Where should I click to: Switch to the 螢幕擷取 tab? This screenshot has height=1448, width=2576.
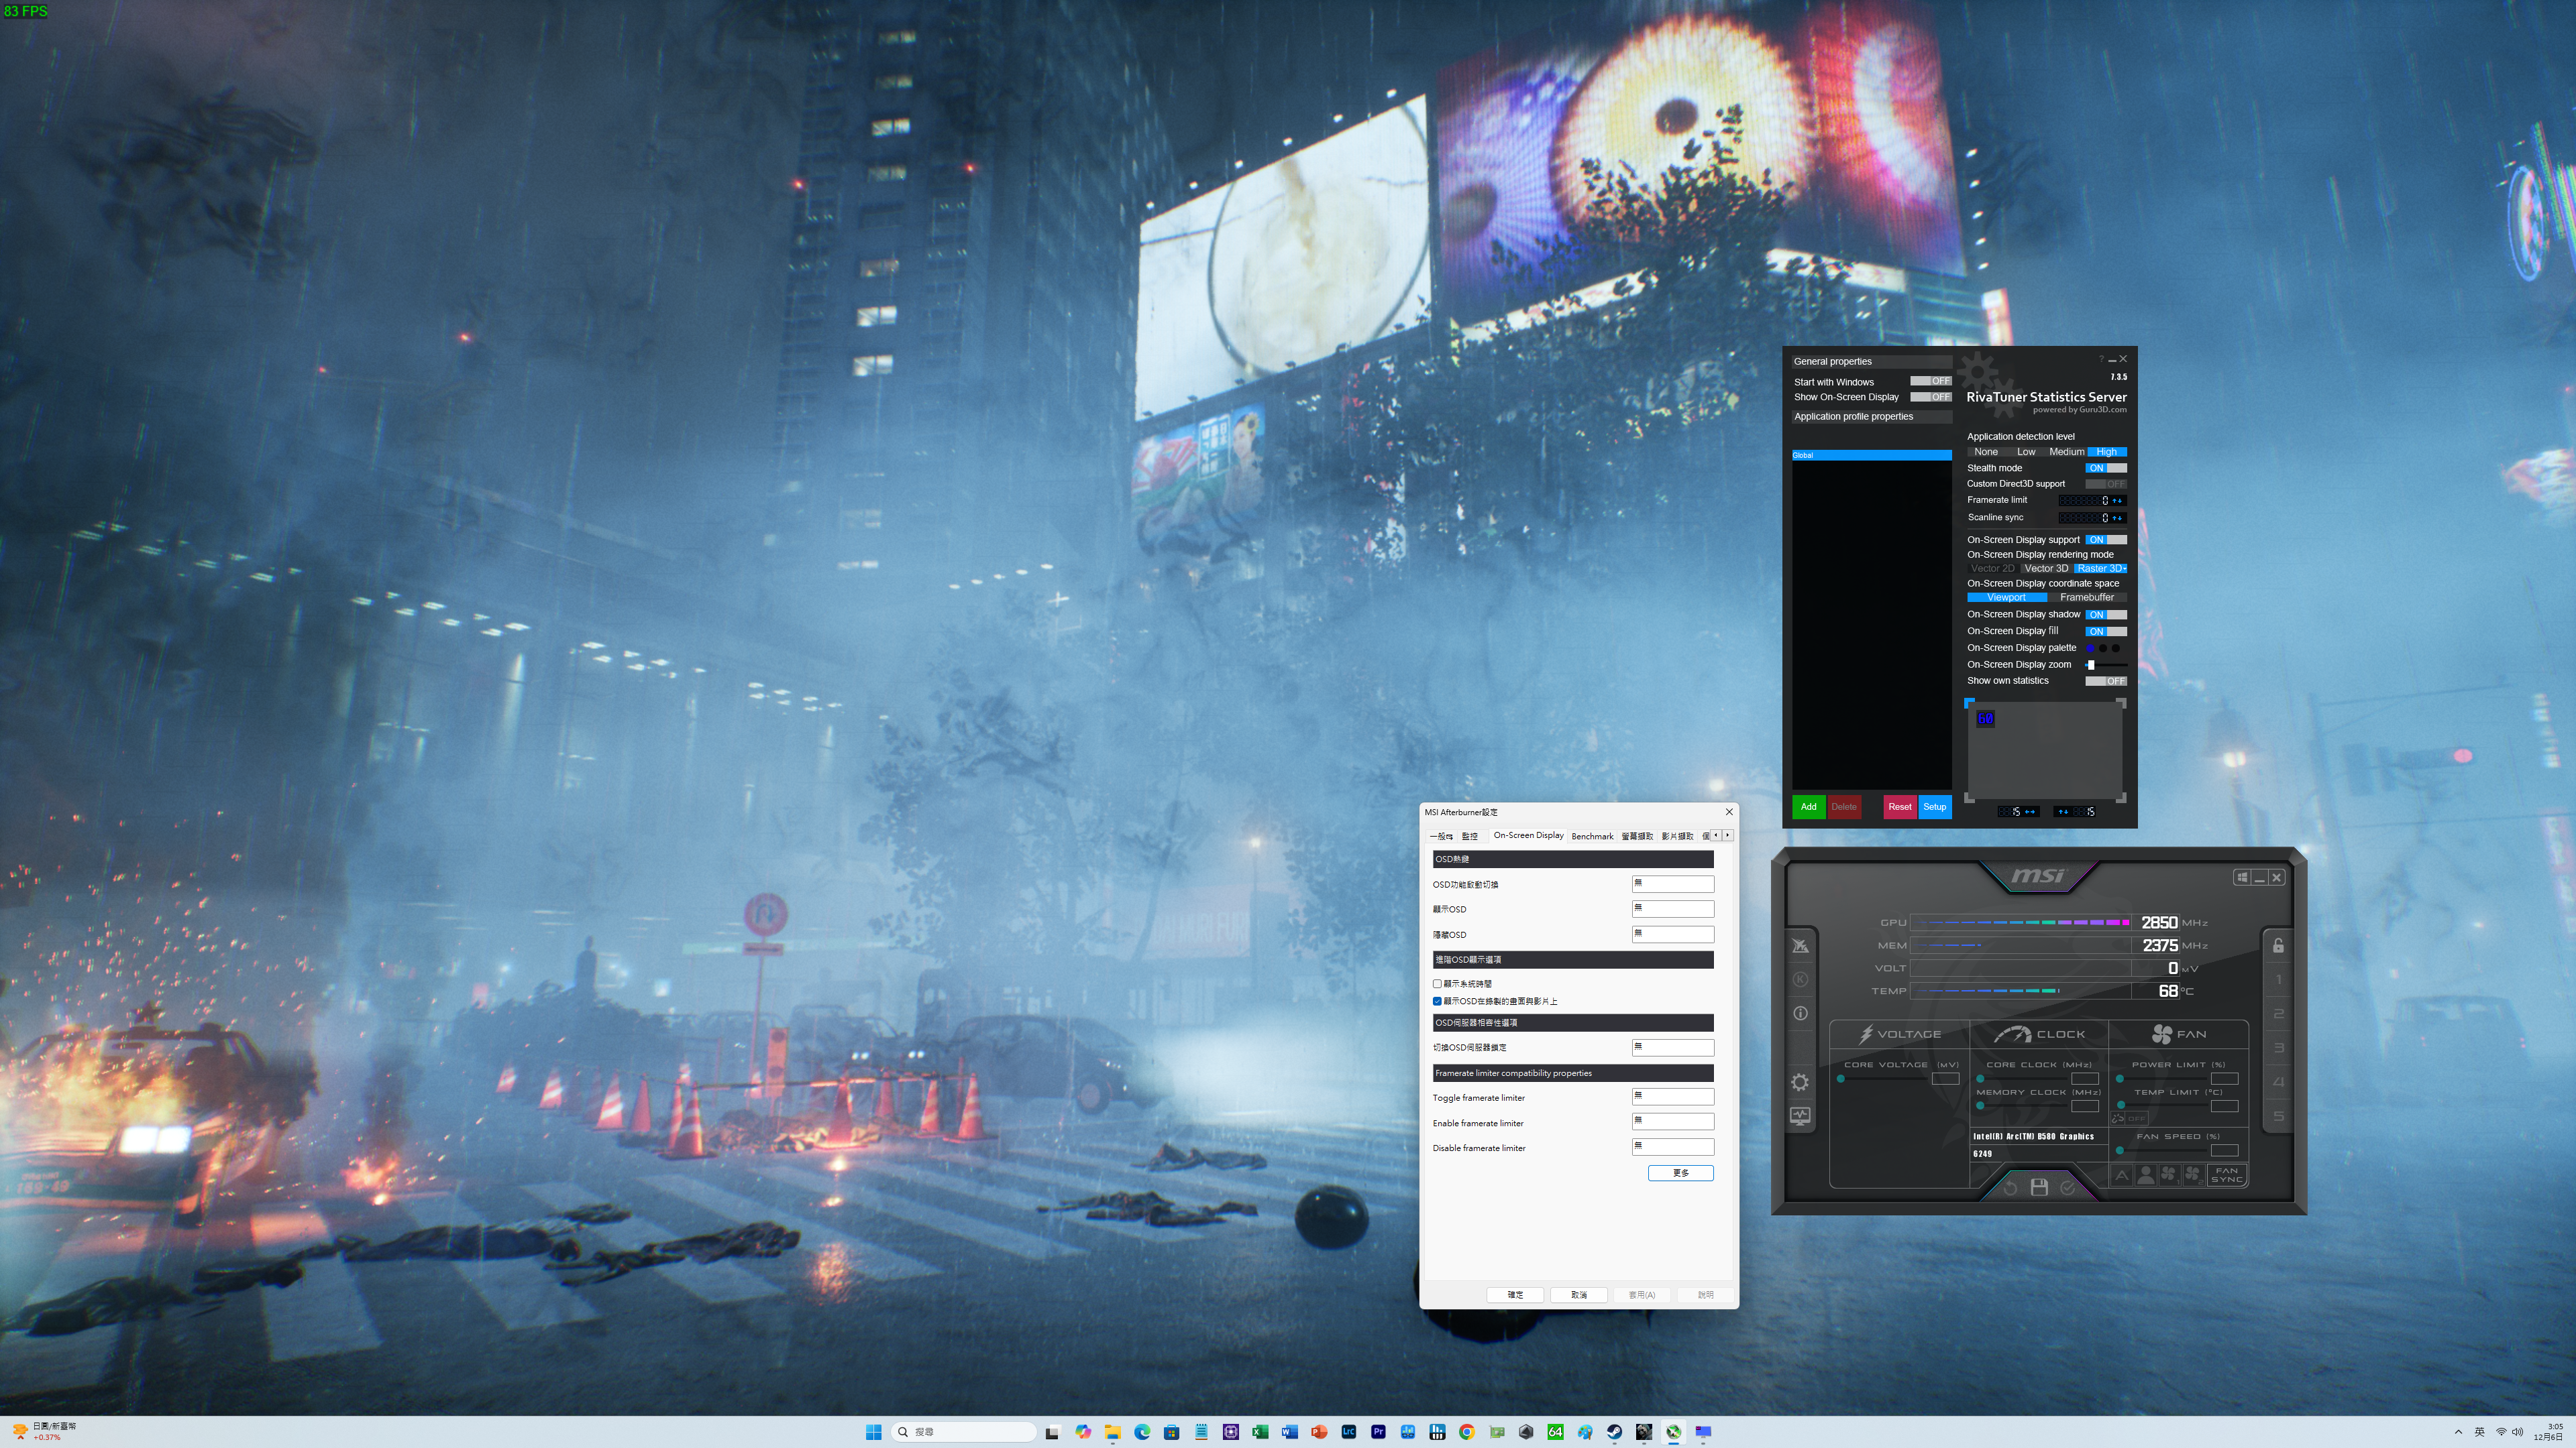click(1637, 837)
